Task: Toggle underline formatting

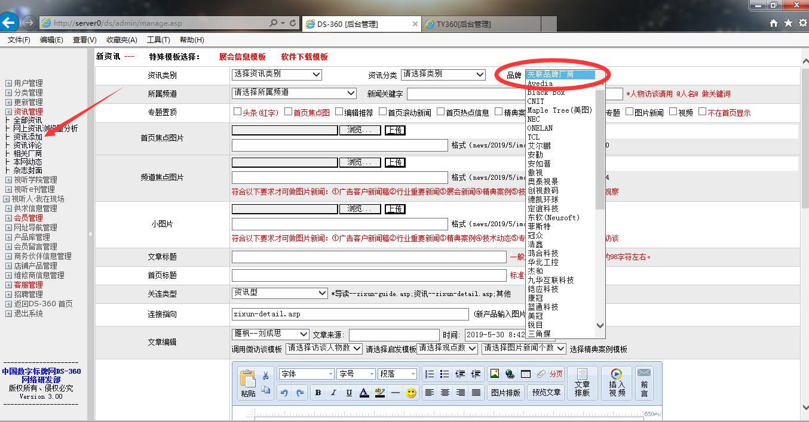Action: 349,393
